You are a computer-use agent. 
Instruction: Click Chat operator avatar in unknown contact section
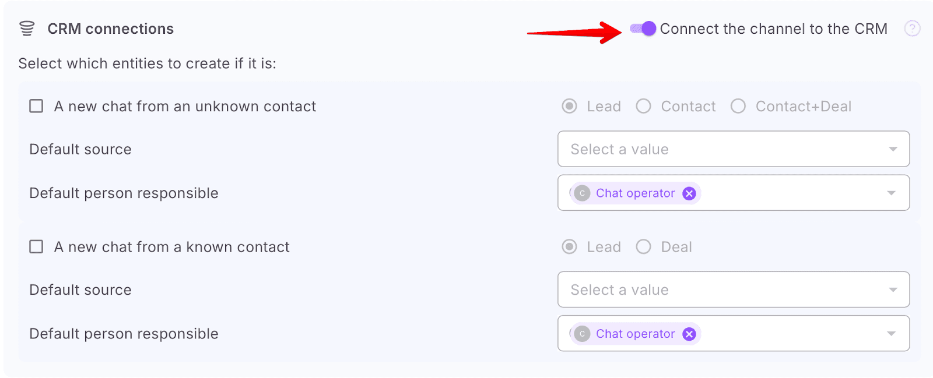point(582,193)
